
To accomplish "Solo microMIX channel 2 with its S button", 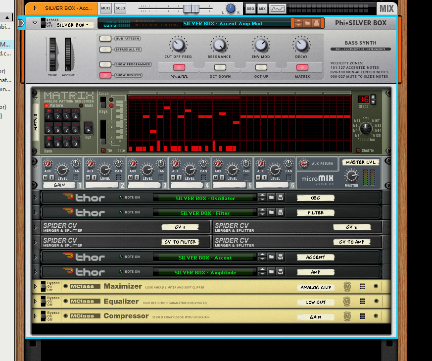I will coord(94,178).
